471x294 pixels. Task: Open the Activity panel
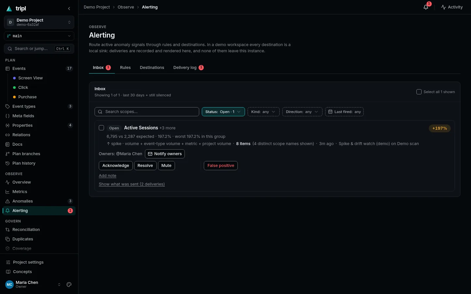[452, 7]
